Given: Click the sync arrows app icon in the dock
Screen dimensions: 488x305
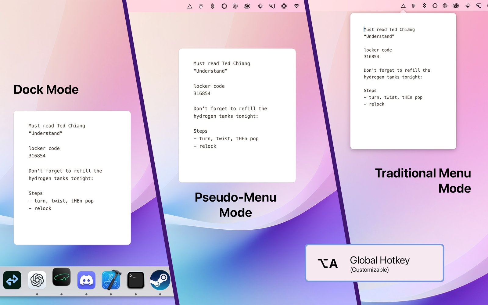Looking at the screenshot, I should [12, 280].
